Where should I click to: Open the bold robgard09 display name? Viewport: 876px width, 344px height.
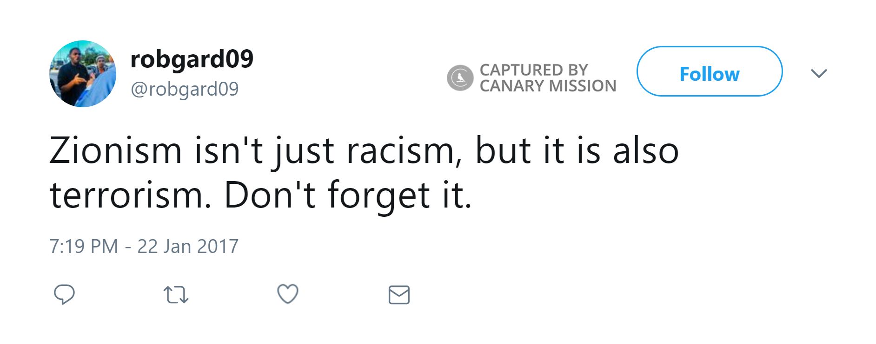[x=192, y=59]
